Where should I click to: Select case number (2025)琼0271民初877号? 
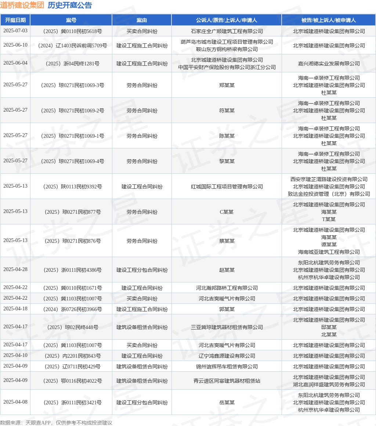click(x=71, y=212)
